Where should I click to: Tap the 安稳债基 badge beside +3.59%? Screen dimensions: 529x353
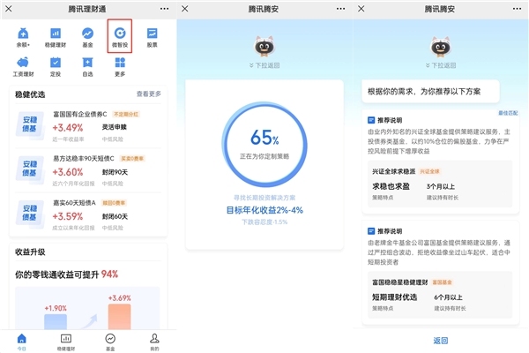pos(30,213)
